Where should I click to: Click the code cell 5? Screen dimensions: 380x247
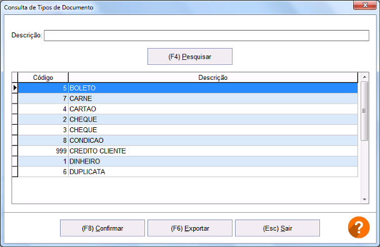[x=43, y=88]
